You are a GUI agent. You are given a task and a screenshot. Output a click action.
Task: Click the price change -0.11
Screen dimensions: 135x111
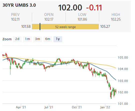pyautogui.click(x=94, y=8)
